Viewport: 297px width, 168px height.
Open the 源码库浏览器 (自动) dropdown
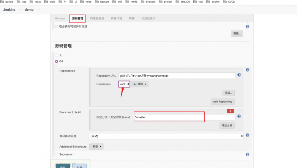pos(166,136)
